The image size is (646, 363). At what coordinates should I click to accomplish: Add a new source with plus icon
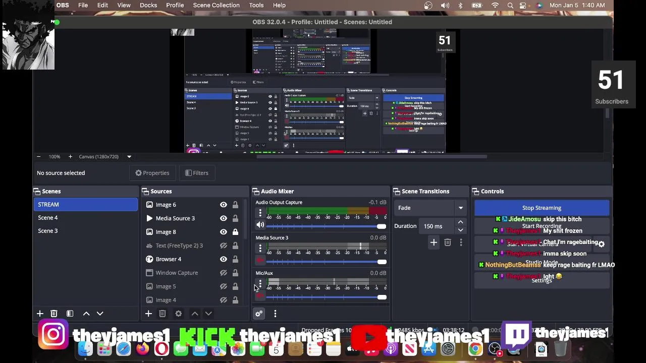pos(148,314)
